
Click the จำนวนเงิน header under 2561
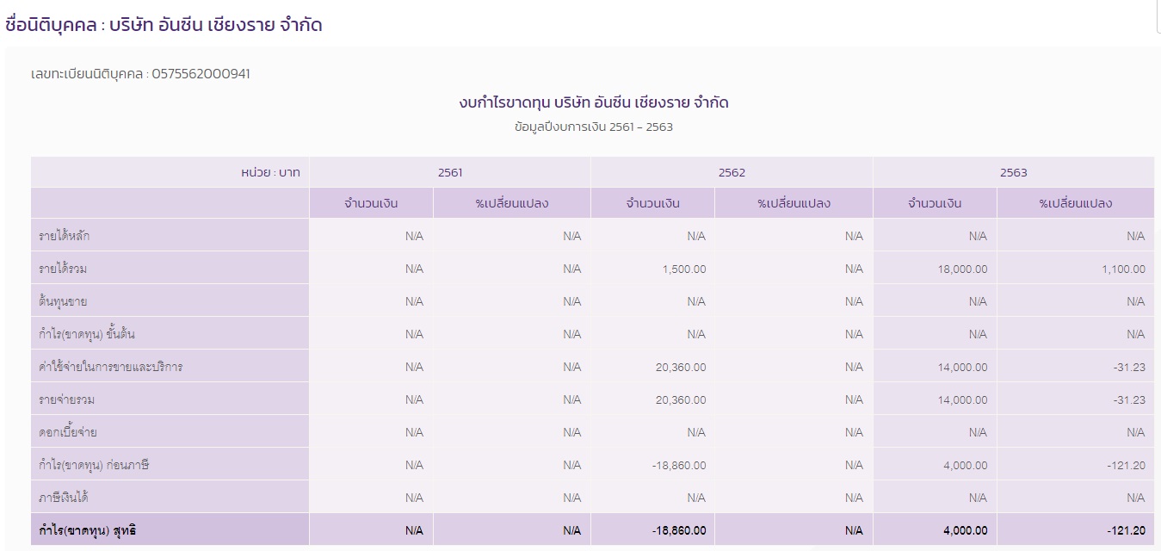pos(370,203)
